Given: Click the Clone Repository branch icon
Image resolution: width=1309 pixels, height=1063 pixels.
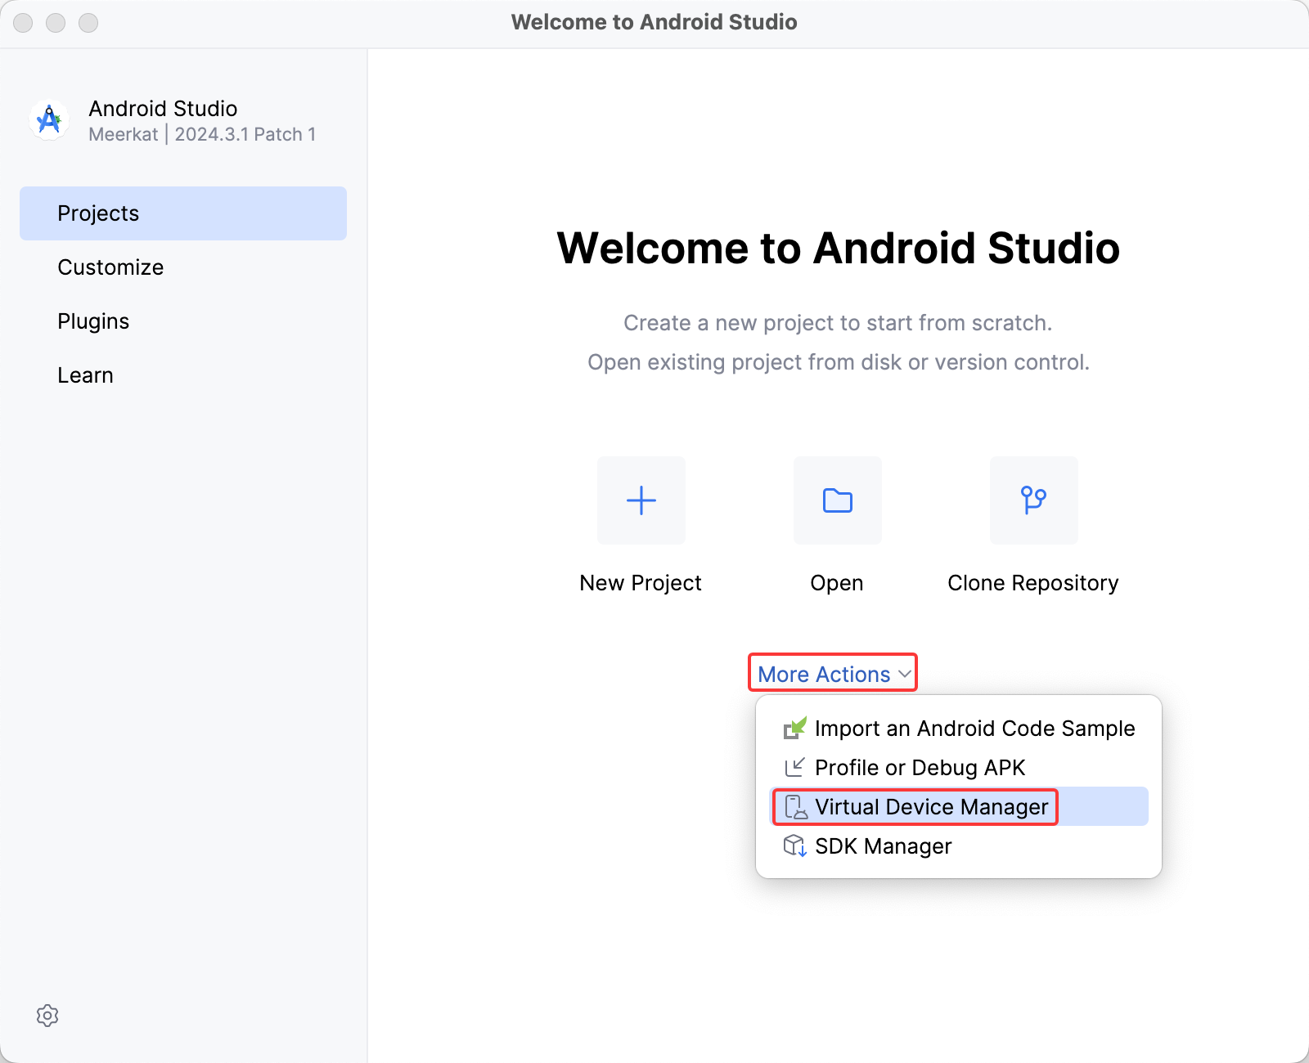Looking at the screenshot, I should click(x=1033, y=500).
